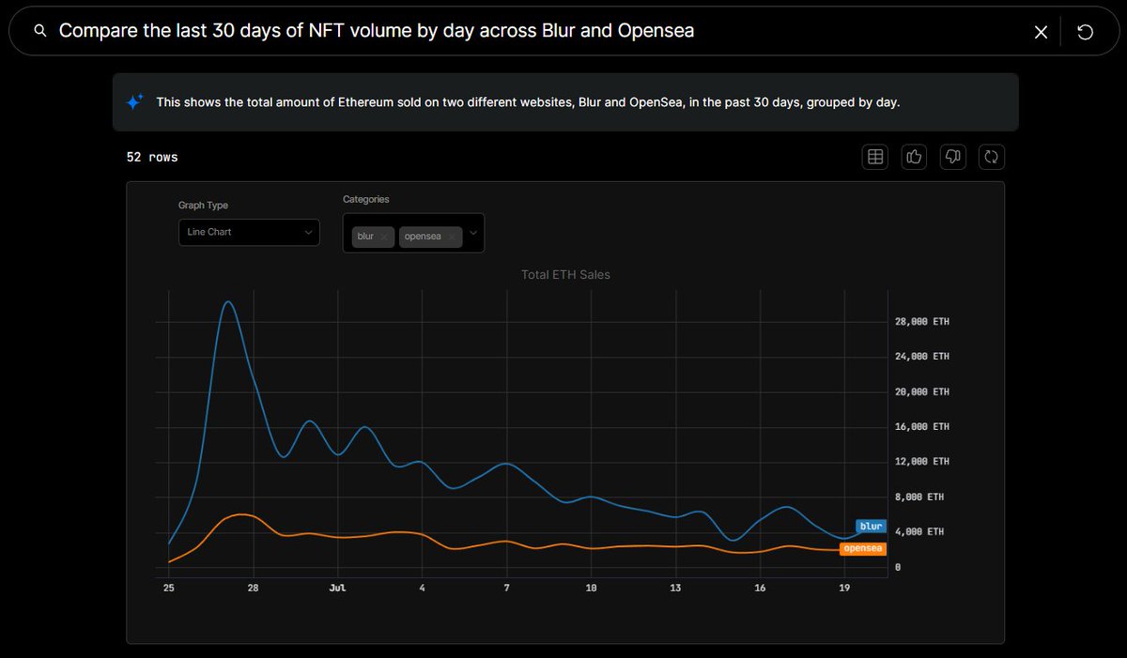Click the 13 x-axis date label

[x=675, y=588]
